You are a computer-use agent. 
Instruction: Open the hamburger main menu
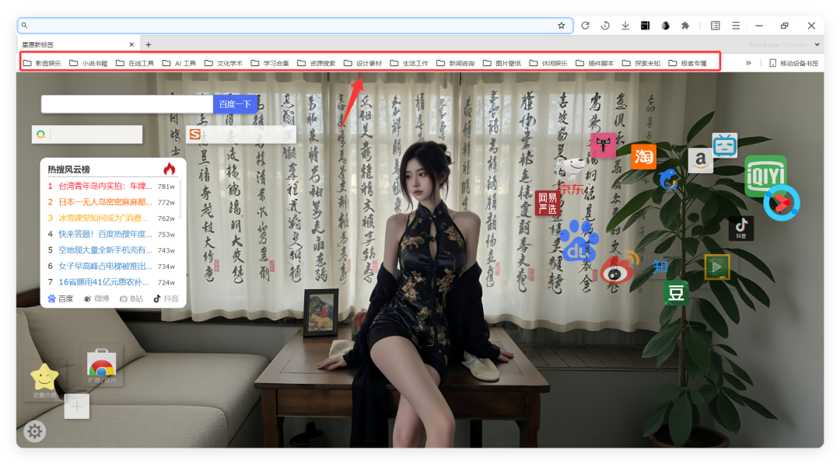coord(736,26)
